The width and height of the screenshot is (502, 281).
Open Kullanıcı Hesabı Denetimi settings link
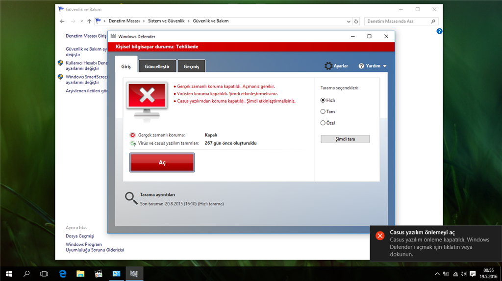coord(86,66)
